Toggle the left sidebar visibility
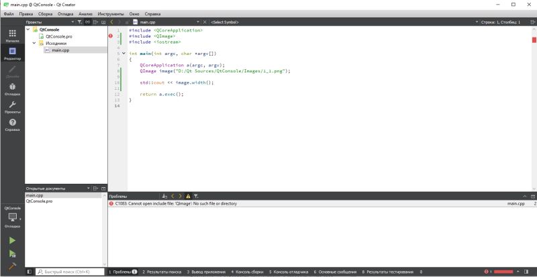Screen dimensions: 537x277 tap(30, 272)
